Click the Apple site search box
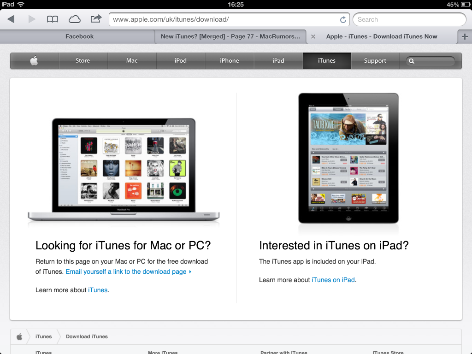The width and height of the screenshot is (472, 354). 431,61
